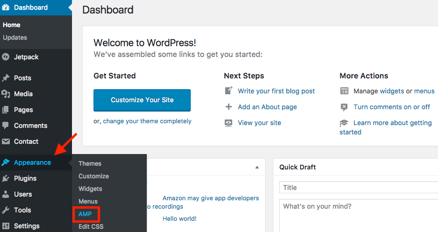Open Updates in the sidebar
The height and width of the screenshot is (232, 438).
click(x=15, y=37)
